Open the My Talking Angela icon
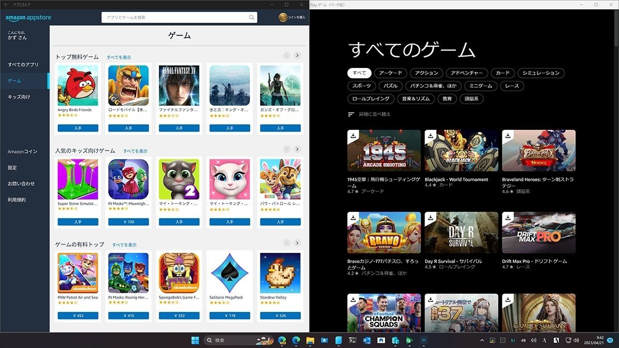Screen dimensions: 619x348 click(x=230, y=179)
